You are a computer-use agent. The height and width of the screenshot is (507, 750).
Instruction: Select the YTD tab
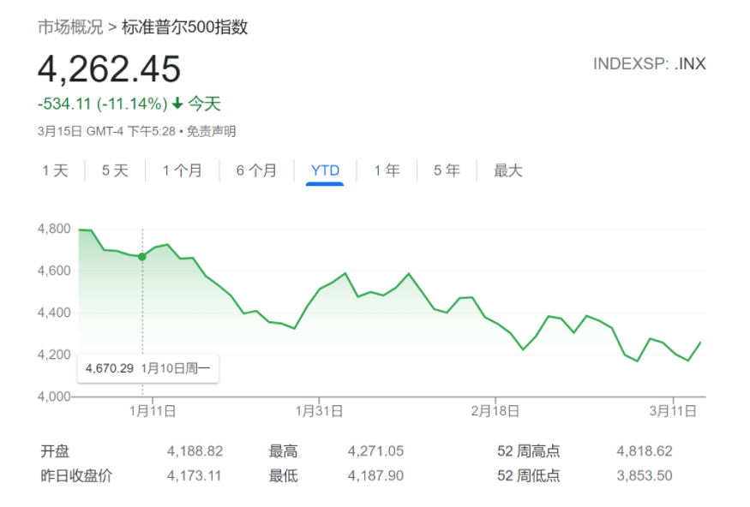325,170
